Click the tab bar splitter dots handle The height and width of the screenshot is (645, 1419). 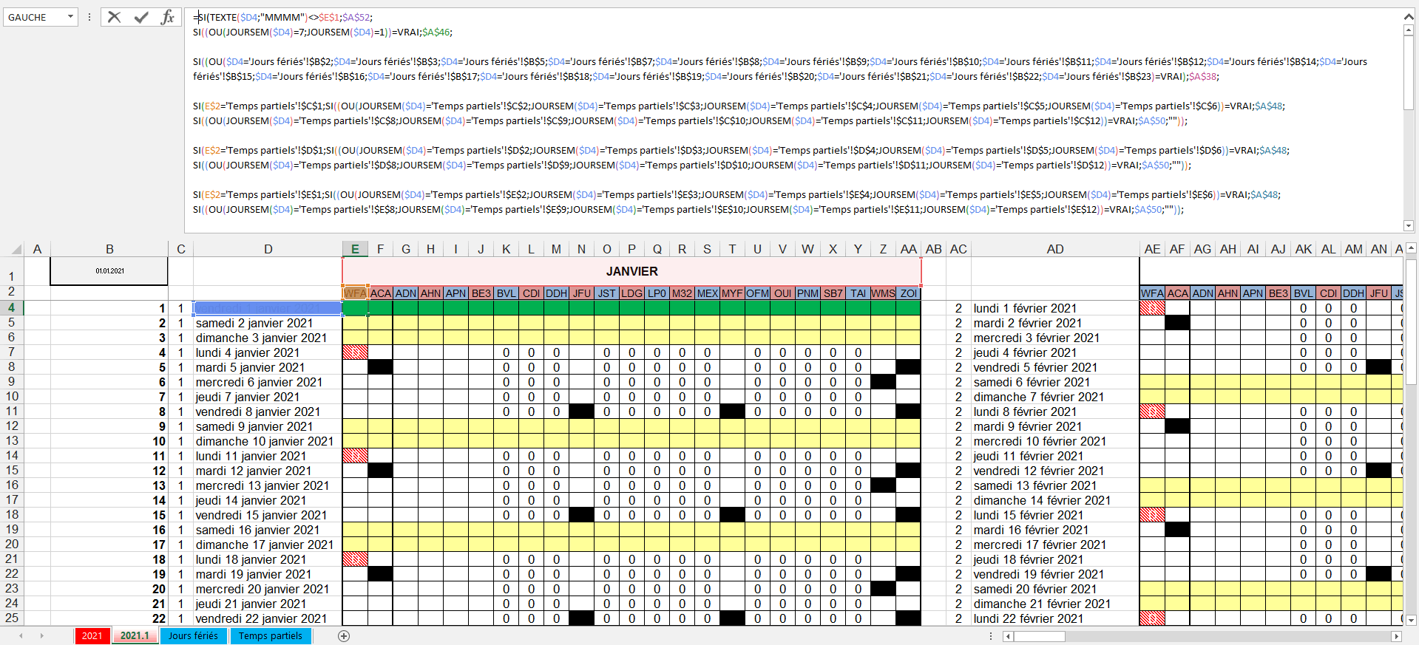pos(991,636)
